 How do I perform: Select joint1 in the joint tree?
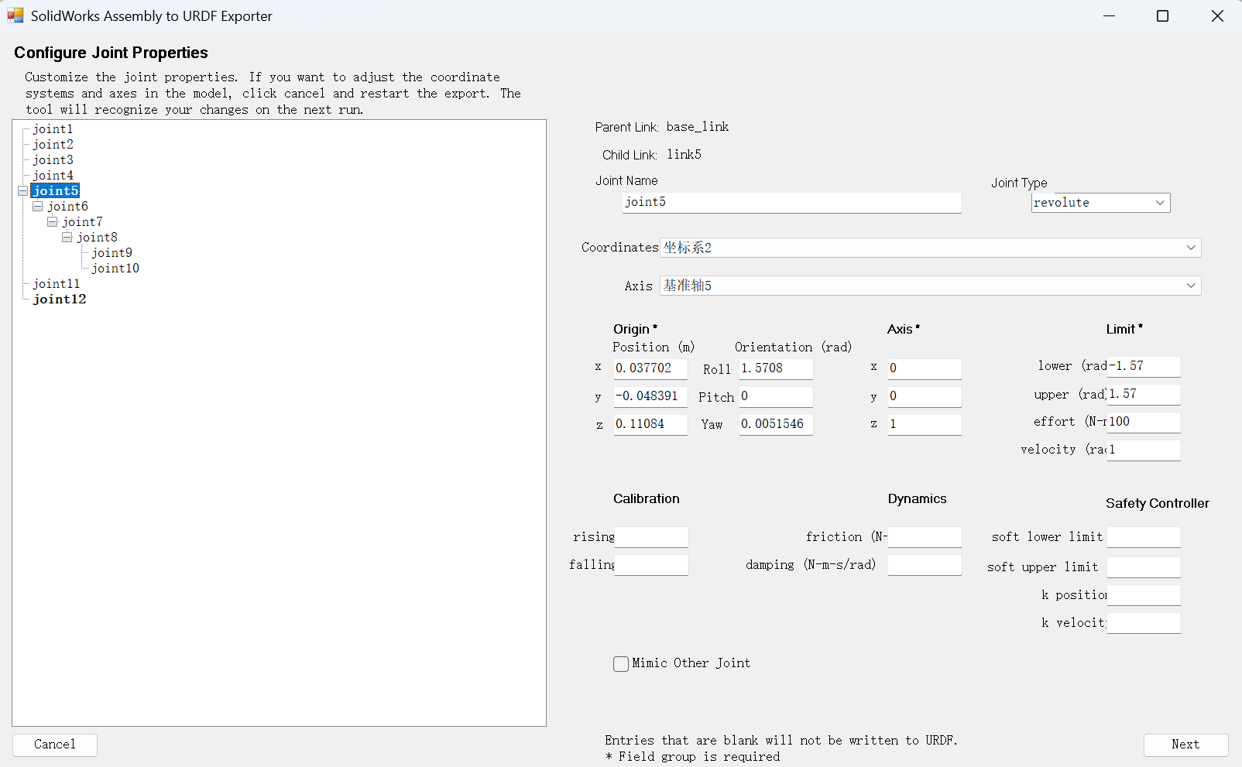click(x=53, y=129)
